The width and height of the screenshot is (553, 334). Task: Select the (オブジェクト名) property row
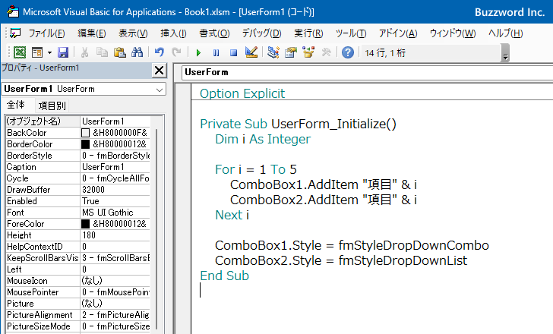point(78,121)
